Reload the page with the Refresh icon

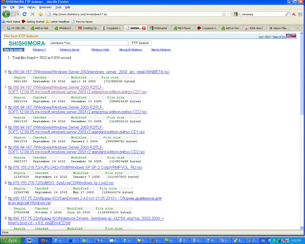[x=25, y=14]
